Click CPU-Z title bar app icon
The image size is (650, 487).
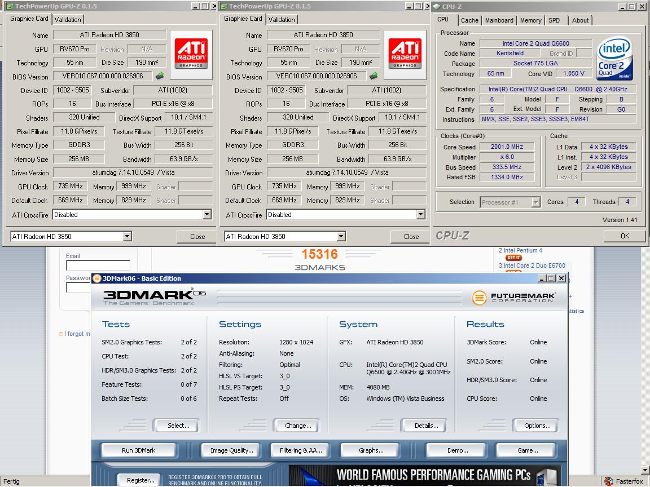pos(437,7)
